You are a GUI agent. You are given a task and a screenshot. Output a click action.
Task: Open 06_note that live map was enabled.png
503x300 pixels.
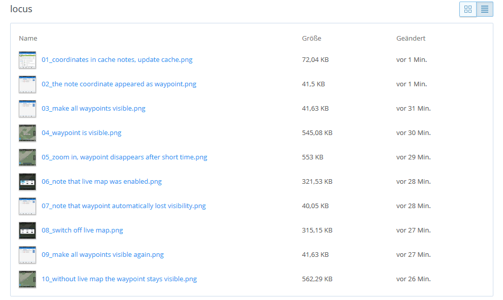click(102, 182)
